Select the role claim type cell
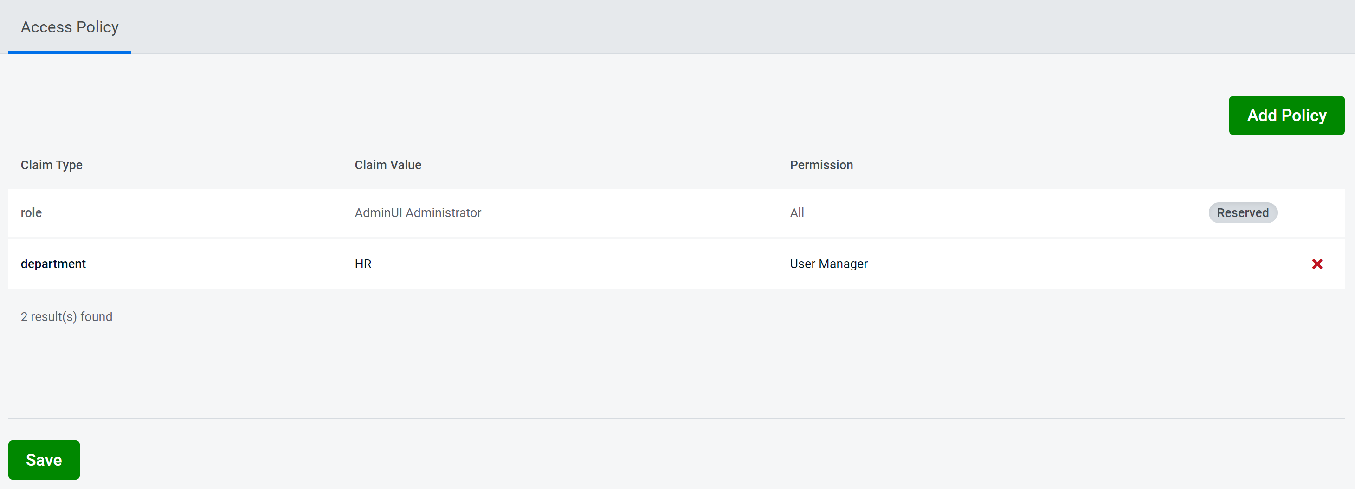Image resolution: width=1355 pixels, height=489 pixels. tap(31, 213)
